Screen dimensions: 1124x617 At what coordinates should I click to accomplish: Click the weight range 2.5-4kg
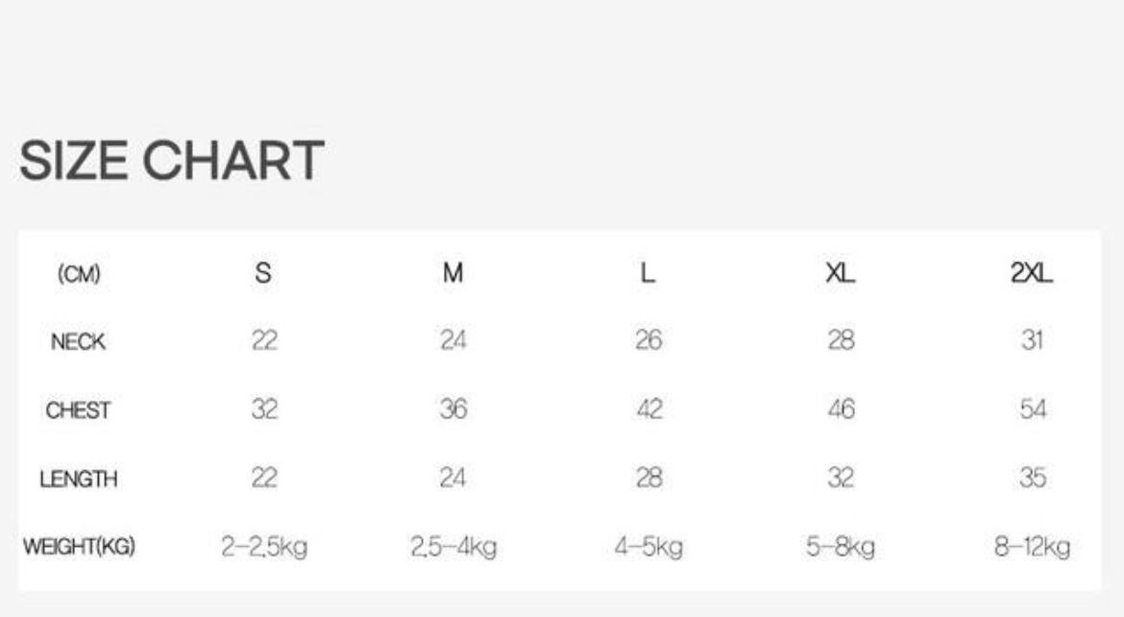[453, 548]
